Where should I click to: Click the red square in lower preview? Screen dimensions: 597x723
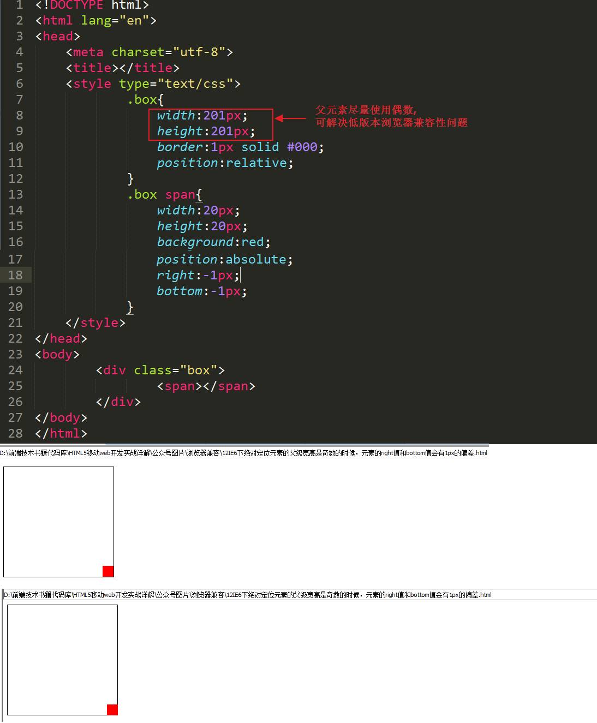[112, 709]
